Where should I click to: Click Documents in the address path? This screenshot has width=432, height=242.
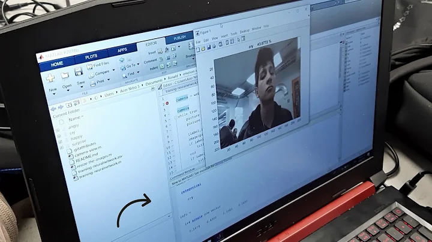(154, 82)
